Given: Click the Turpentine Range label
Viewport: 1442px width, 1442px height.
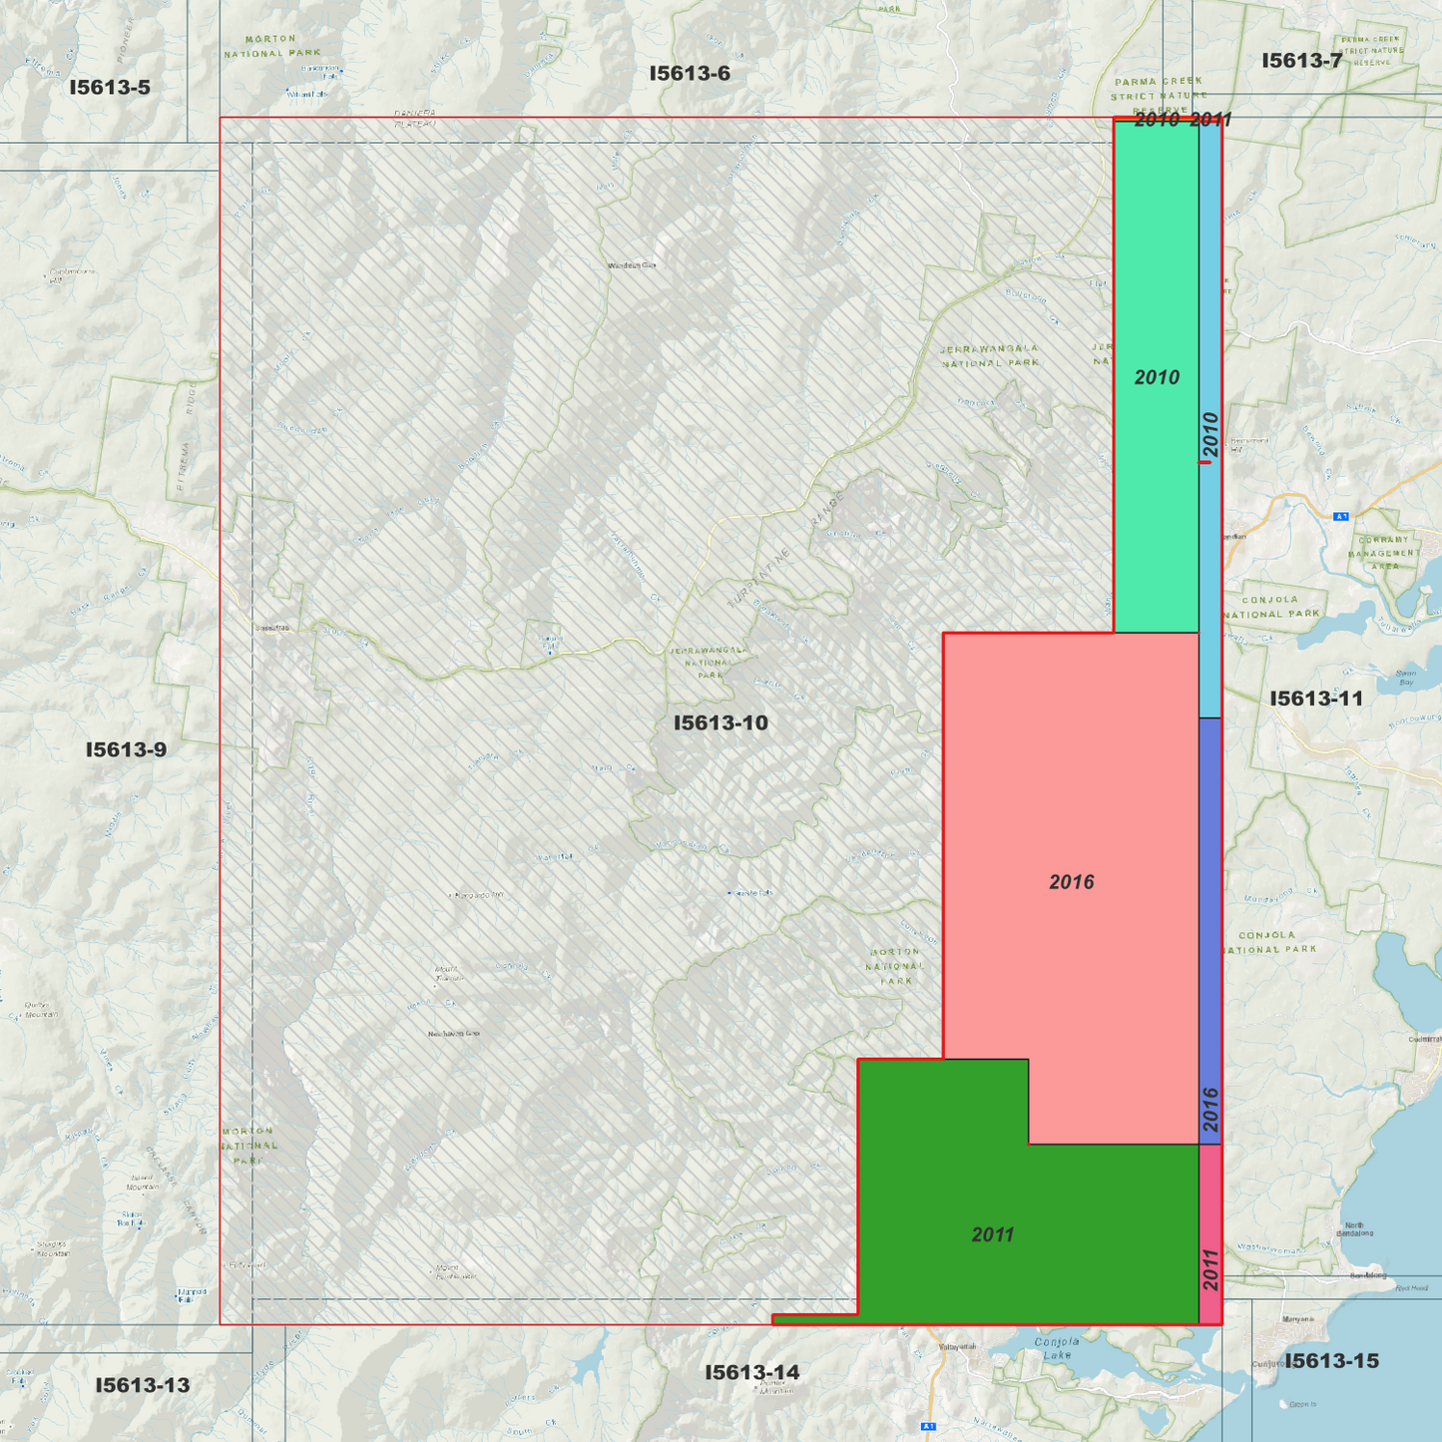Looking at the screenshot, I should (786, 549).
